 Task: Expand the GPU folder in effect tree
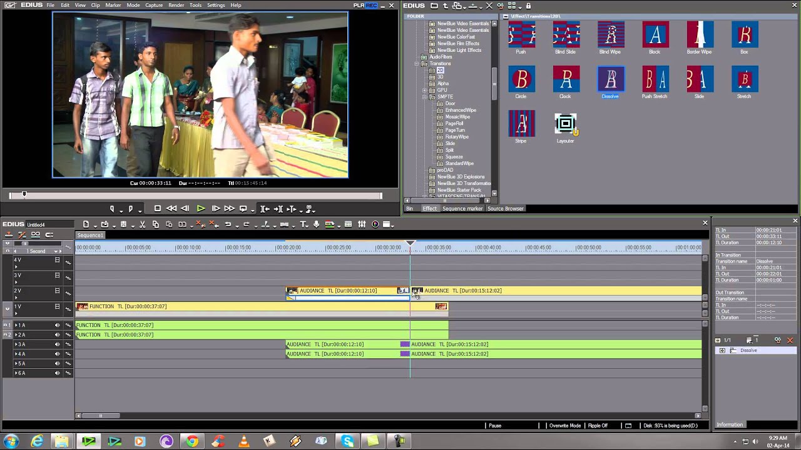(x=425, y=90)
